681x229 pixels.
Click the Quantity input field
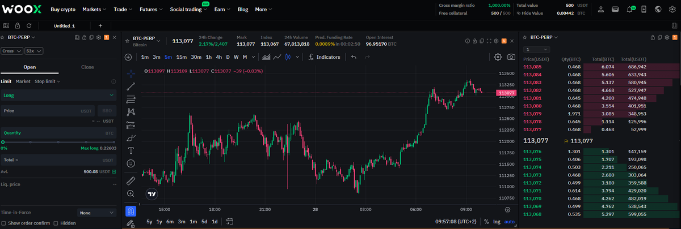tap(51, 133)
